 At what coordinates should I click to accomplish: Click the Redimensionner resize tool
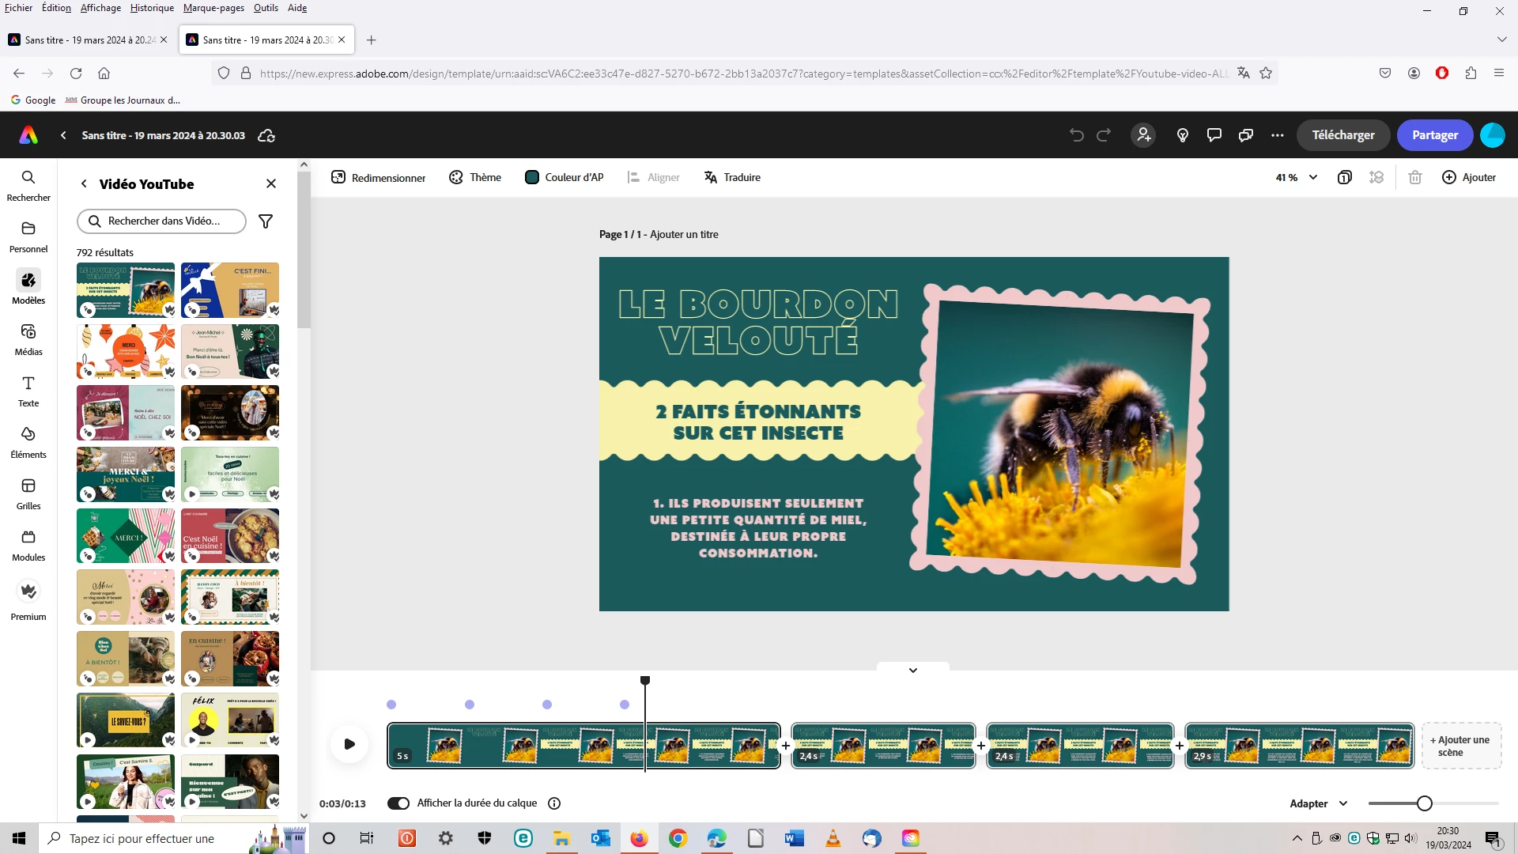click(x=378, y=178)
